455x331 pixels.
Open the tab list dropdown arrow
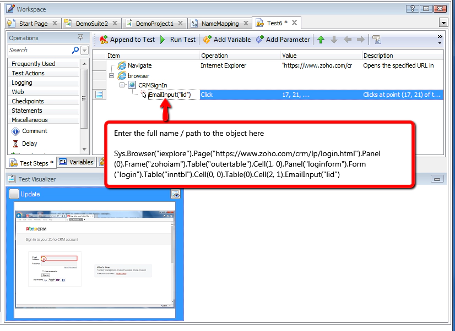(x=444, y=23)
